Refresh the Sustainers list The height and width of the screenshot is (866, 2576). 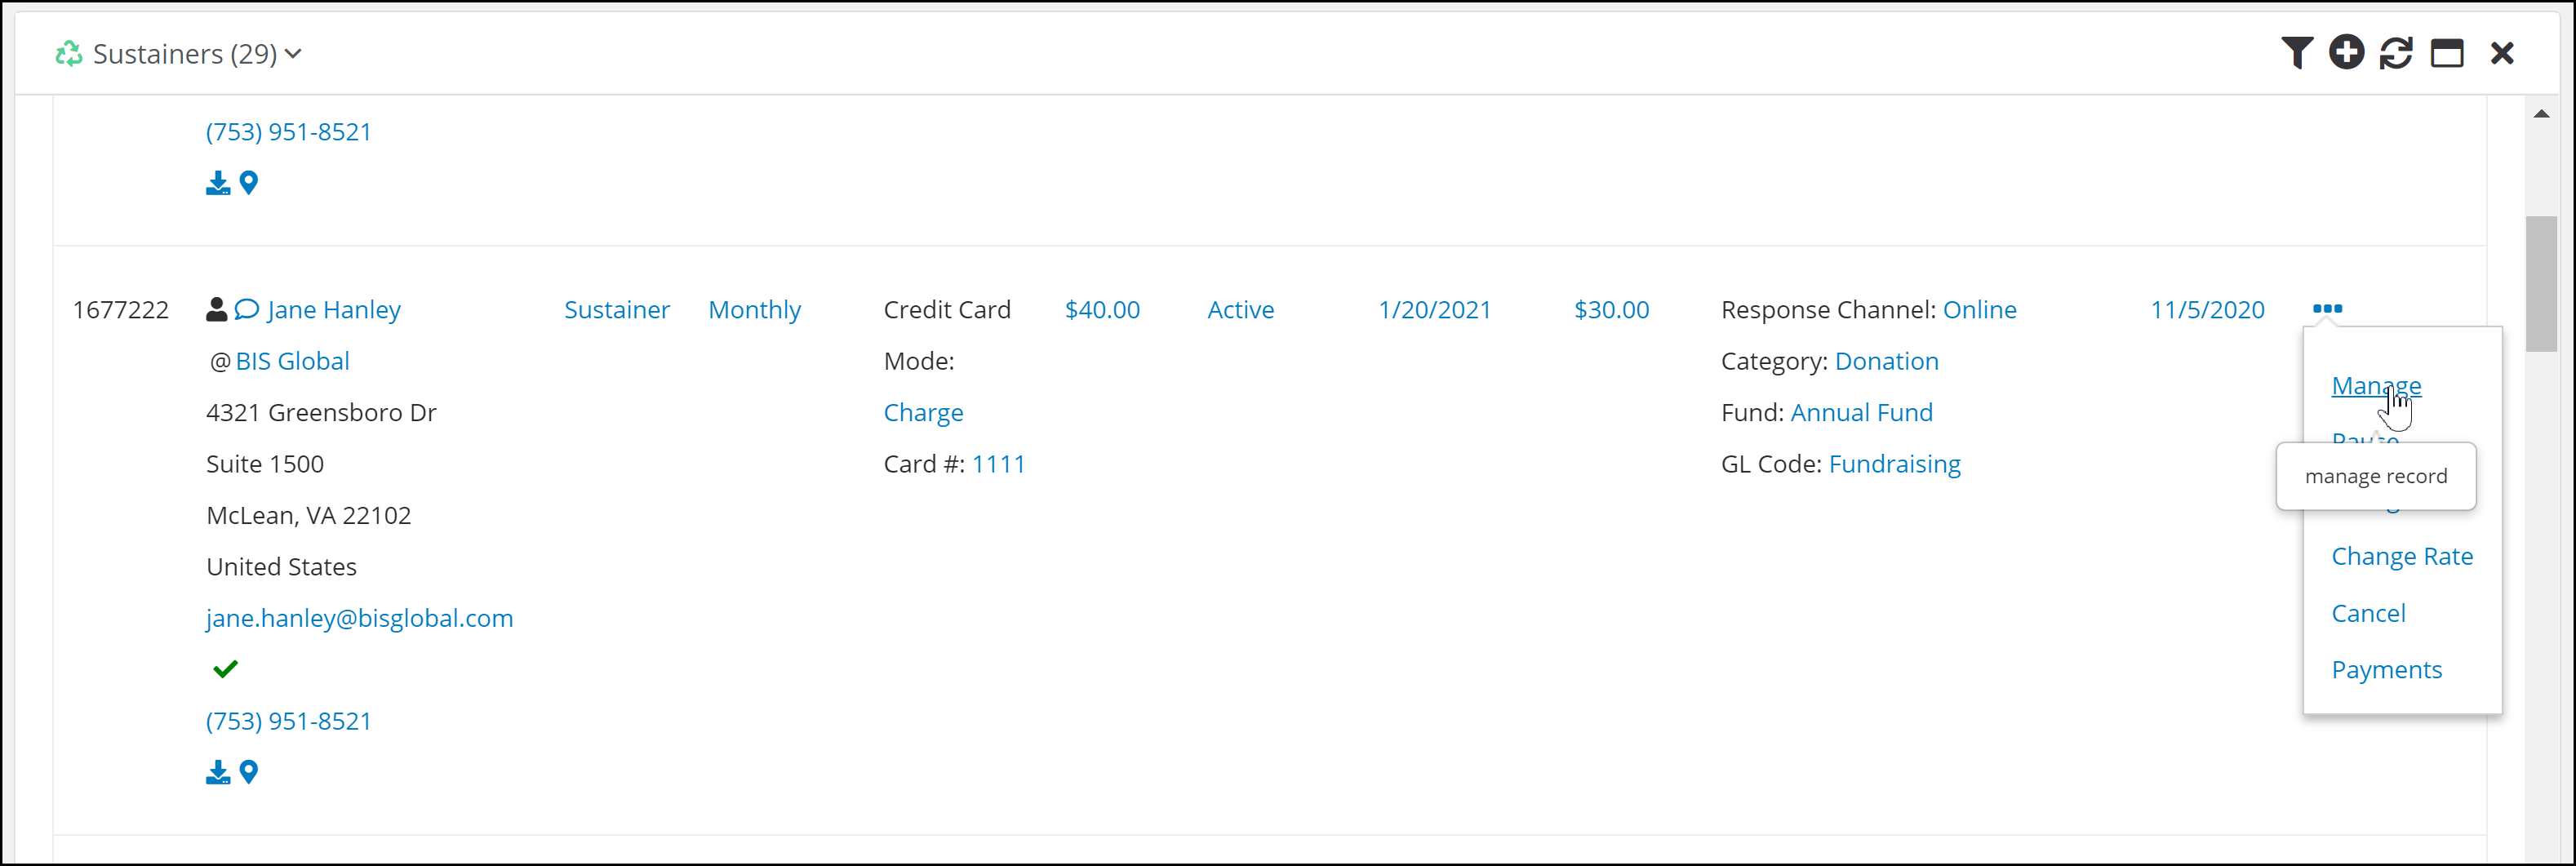(x=2396, y=53)
